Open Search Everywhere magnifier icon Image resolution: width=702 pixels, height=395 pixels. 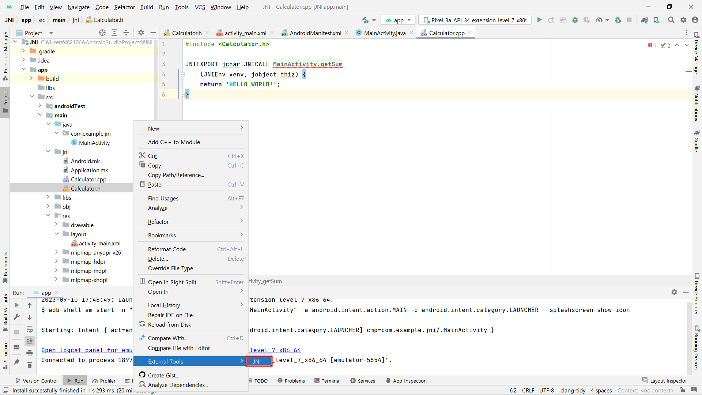(x=671, y=20)
